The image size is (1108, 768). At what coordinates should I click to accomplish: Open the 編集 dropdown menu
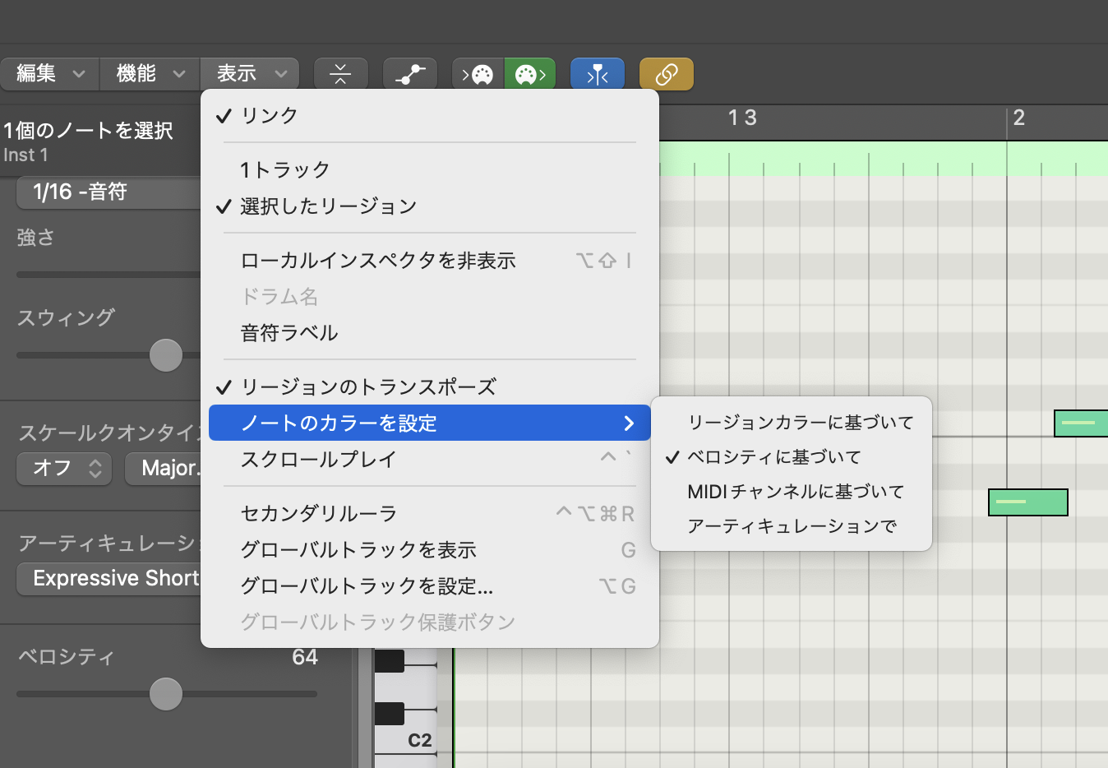50,74
